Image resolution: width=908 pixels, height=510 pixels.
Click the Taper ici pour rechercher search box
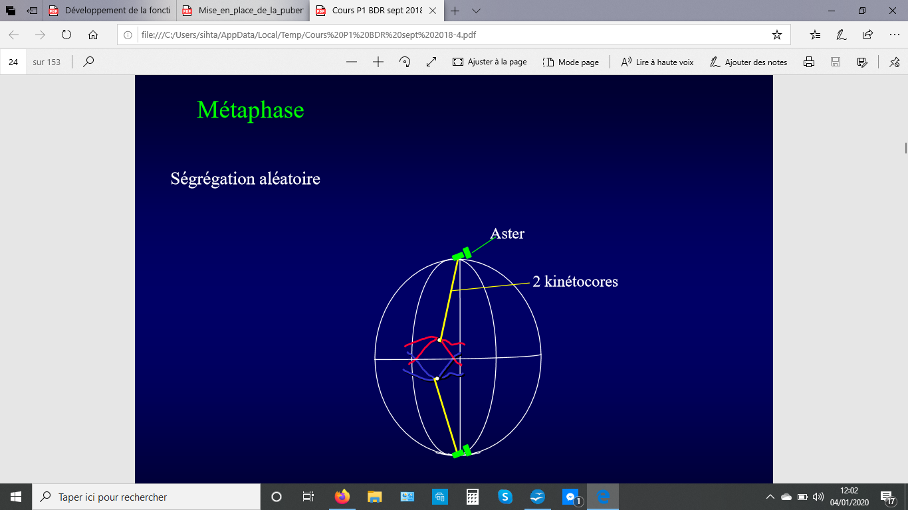tap(146, 497)
